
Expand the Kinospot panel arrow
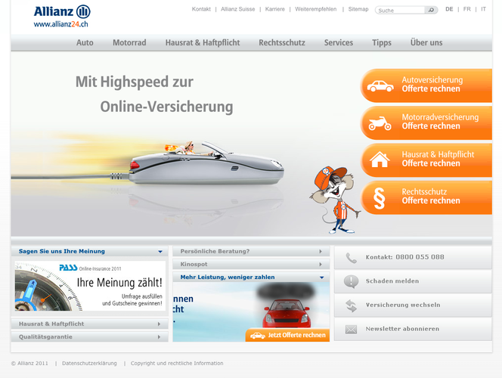point(321,265)
